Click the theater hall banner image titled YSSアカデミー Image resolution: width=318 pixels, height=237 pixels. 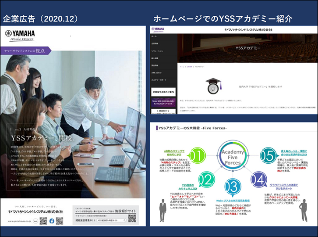point(247,48)
